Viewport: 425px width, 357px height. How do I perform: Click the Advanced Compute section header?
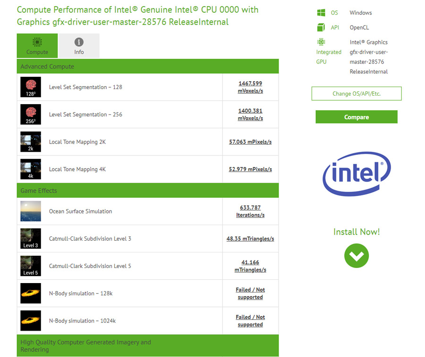tap(148, 66)
